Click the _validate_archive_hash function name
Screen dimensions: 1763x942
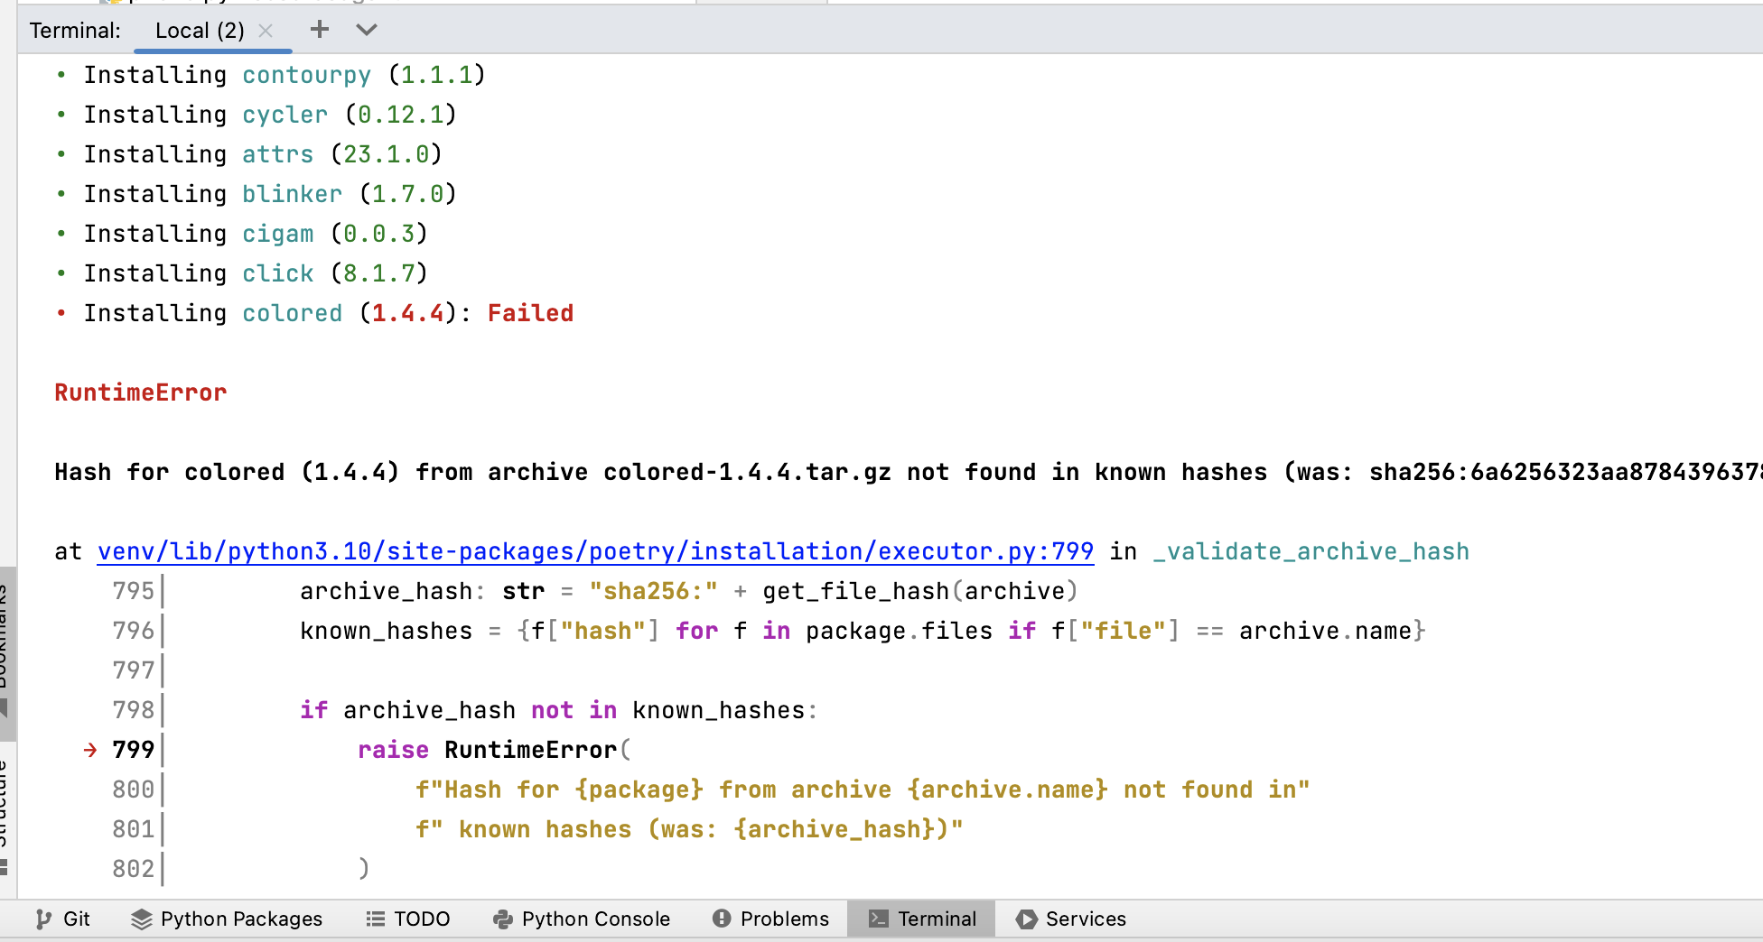tap(1311, 551)
